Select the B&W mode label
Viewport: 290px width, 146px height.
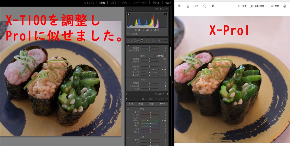(x=161, y=99)
